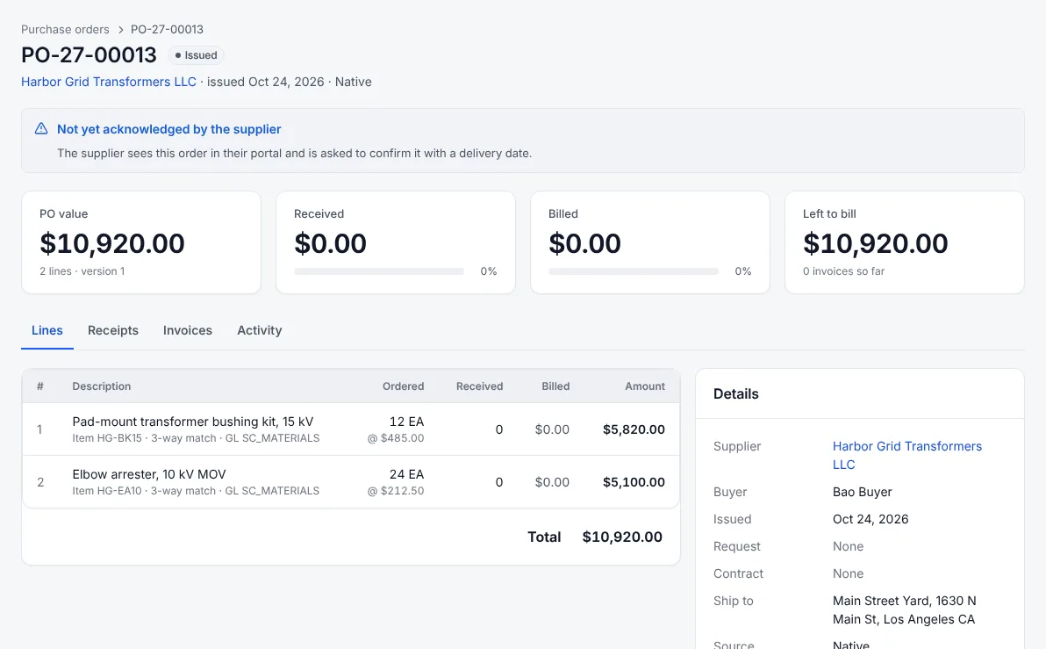The height and width of the screenshot is (649, 1046).
Task: Click the Received column header in Lines table
Action: tap(480, 386)
